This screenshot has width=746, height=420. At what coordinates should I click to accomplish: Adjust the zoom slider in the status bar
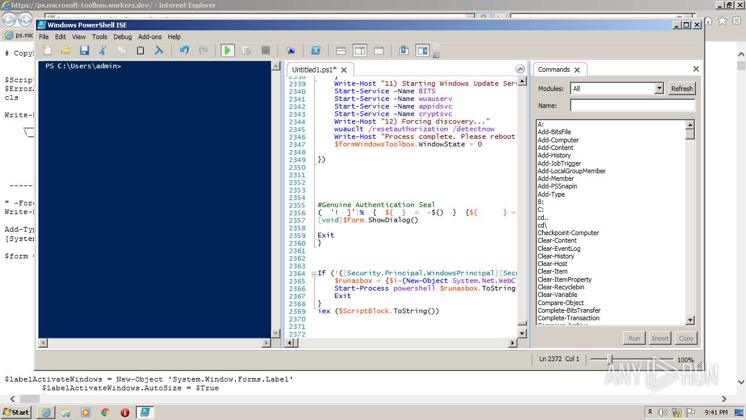tap(610, 359)
